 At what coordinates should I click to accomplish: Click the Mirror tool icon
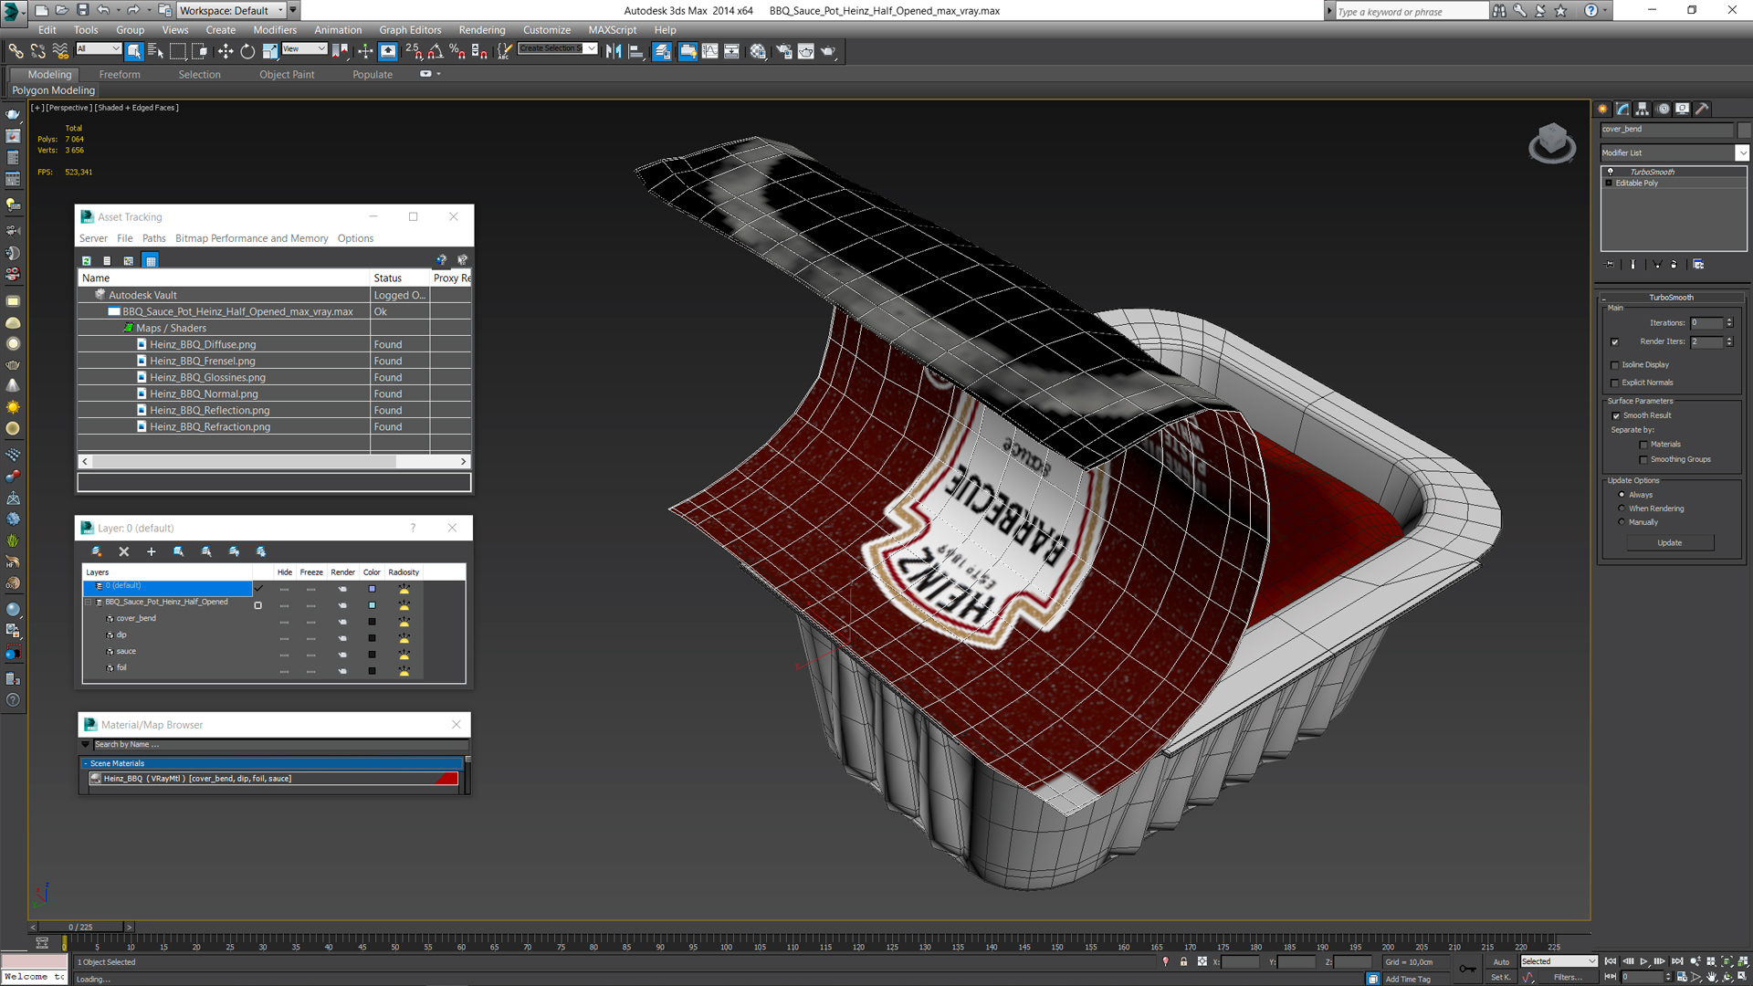tap(614, 51)
